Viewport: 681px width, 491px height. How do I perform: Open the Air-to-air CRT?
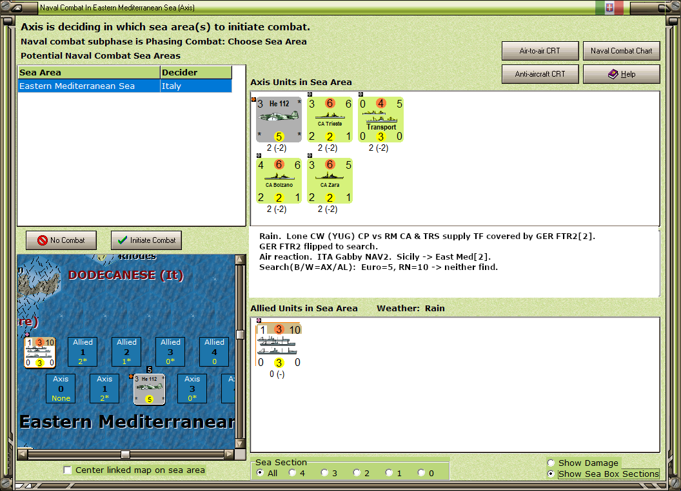pos(540,51)
